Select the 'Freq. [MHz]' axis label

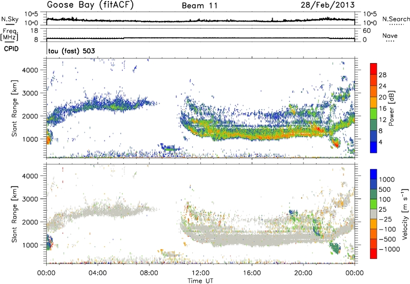coord(9,34)
